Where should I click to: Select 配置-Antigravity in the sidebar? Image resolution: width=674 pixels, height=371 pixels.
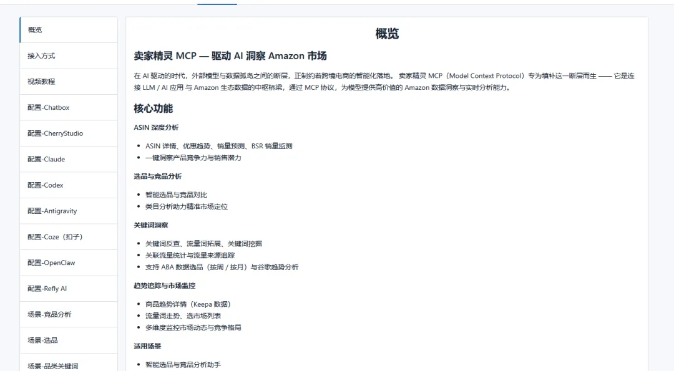(69, 211)
